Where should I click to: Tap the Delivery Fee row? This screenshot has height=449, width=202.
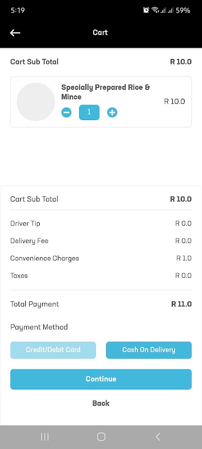[101, 241]
